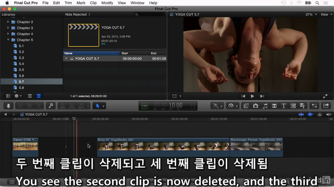Reject the clip with the X icon
Viewport: 334px width, 187px height.
tap(39, 106)
